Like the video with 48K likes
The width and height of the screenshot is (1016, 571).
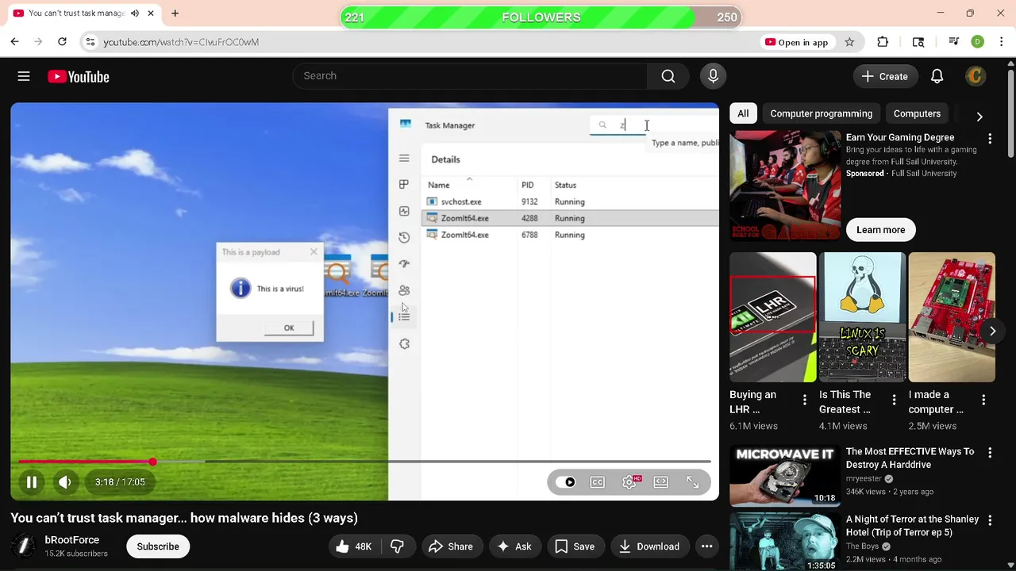[353, 546]
